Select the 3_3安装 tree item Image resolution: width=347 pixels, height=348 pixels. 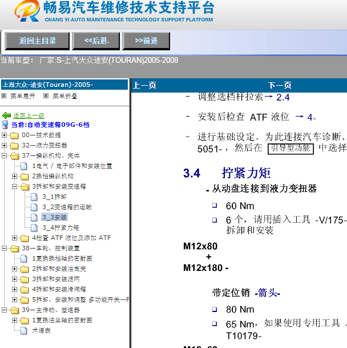click(x=54, y=217)
